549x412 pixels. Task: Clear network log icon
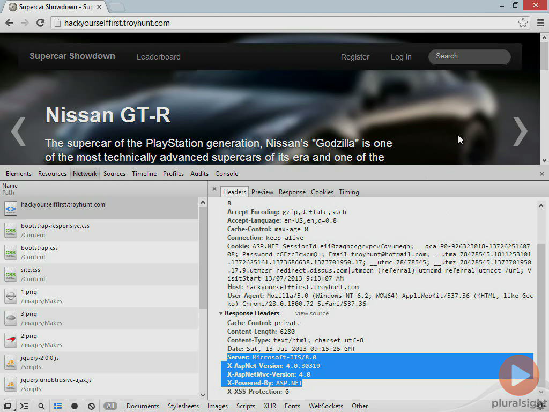[x=91, y=406]
